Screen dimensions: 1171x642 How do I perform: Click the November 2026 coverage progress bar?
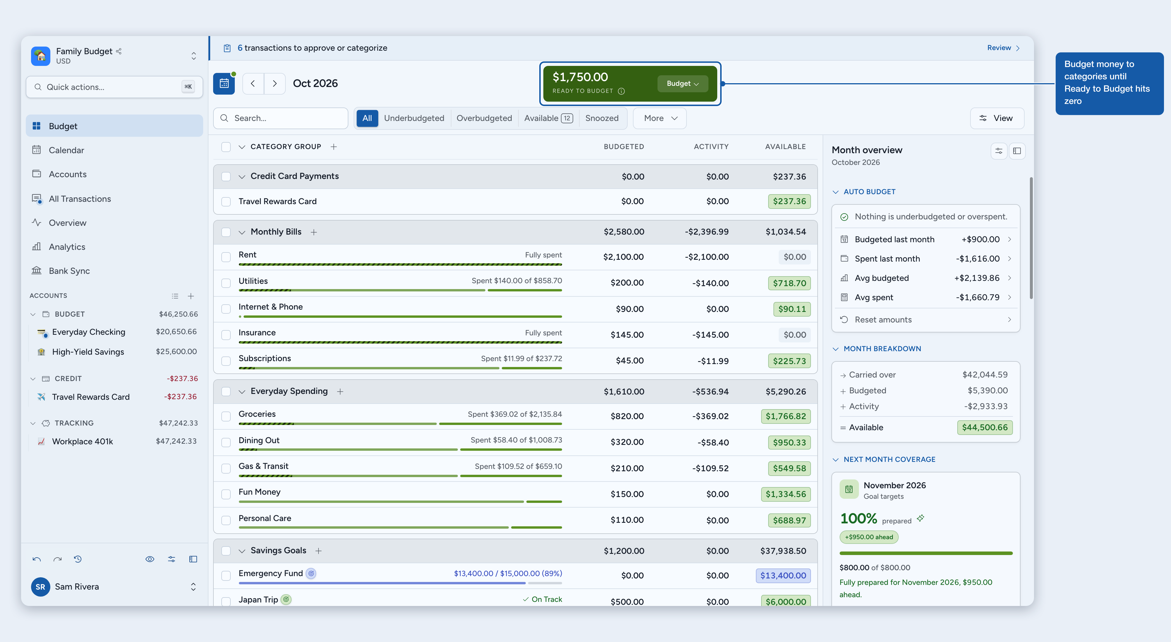(x=925, y=553)
